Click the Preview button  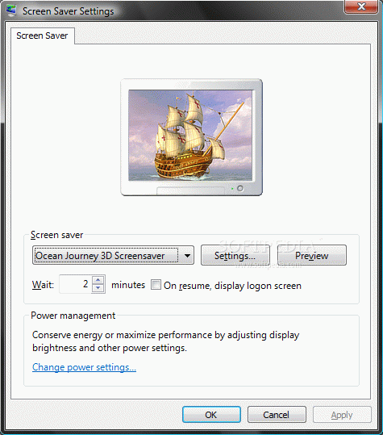(312, 255)
